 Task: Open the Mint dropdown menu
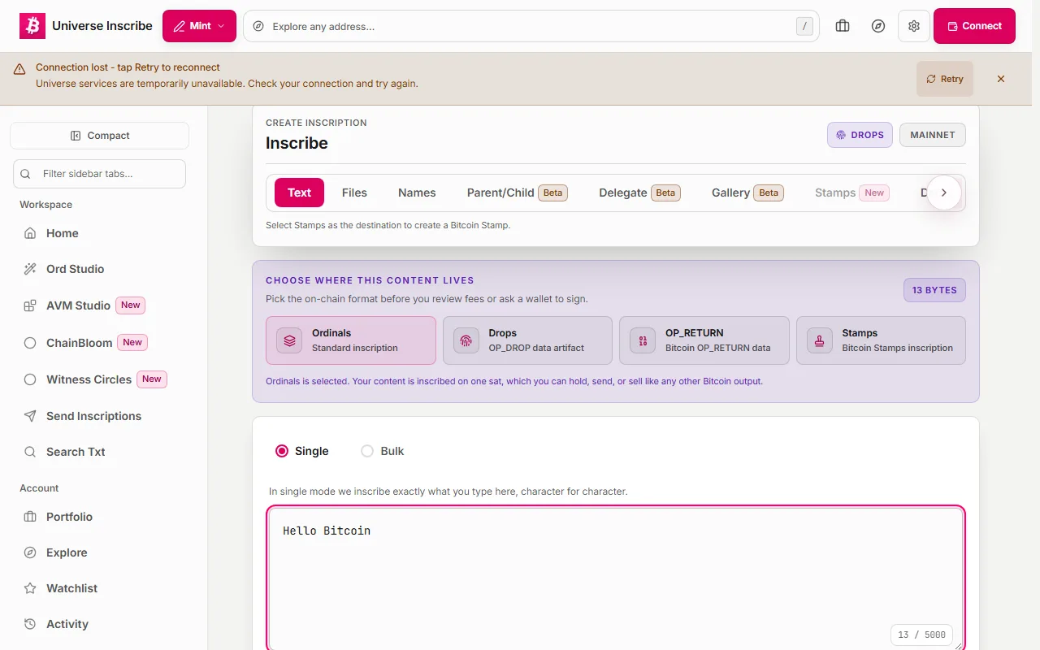[x=199, y=26]
